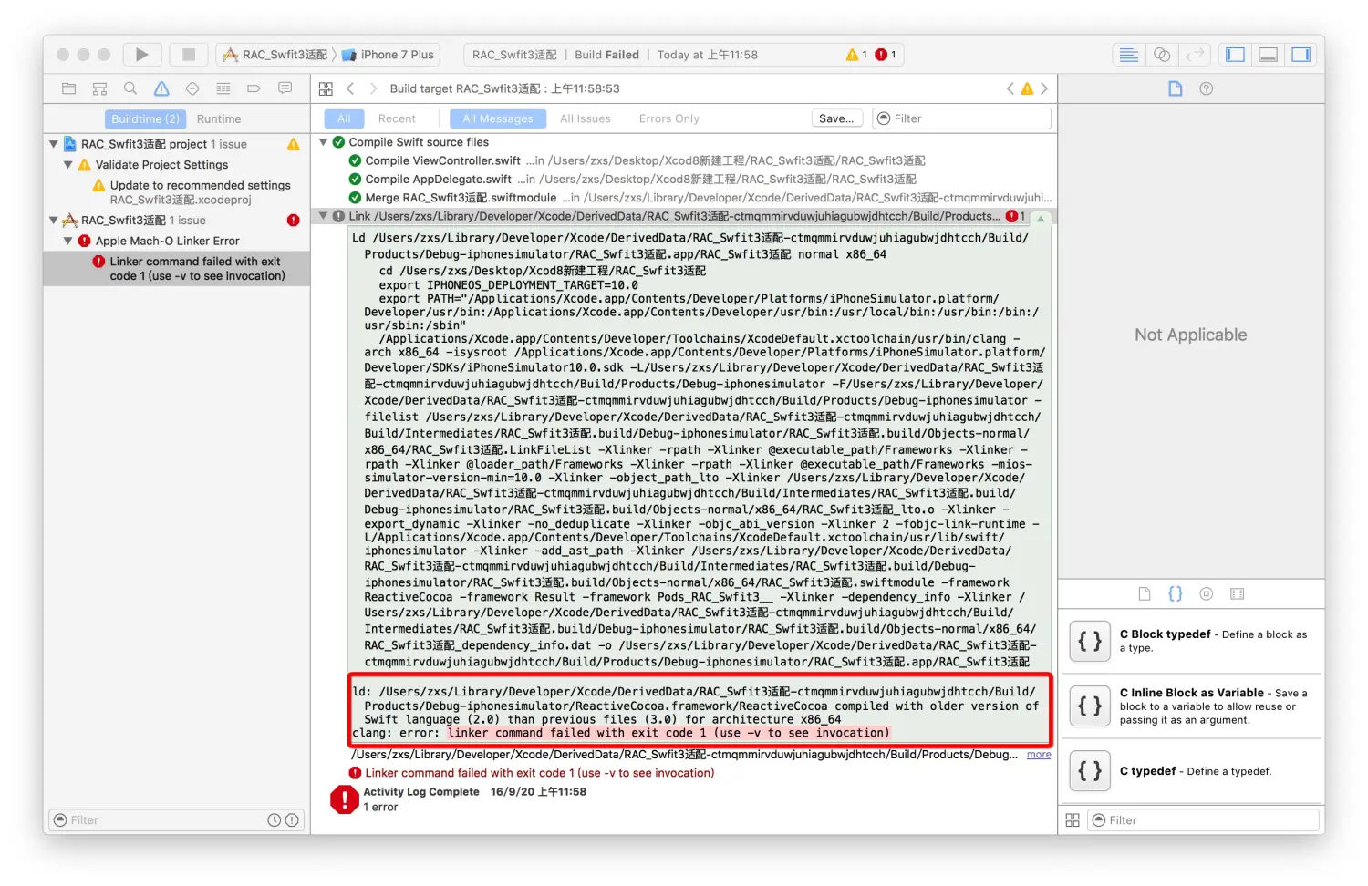Click the warning count indicator in status bar
The image size is (1368, 886).
[x=856, y=55]
